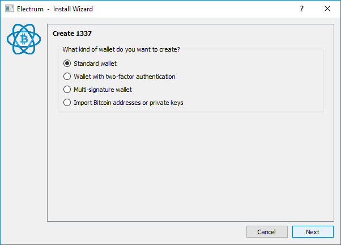
Task: Click the small Electrum title bar icon
Action: pos(10,9)
